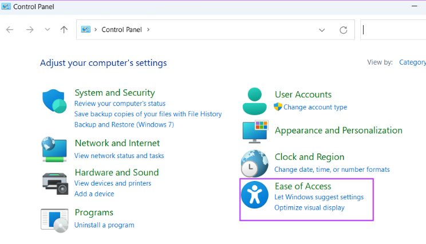Click Control Panel breadcrumb in address bar
This screenshot has width=426, height=244.
pos(122,30)
